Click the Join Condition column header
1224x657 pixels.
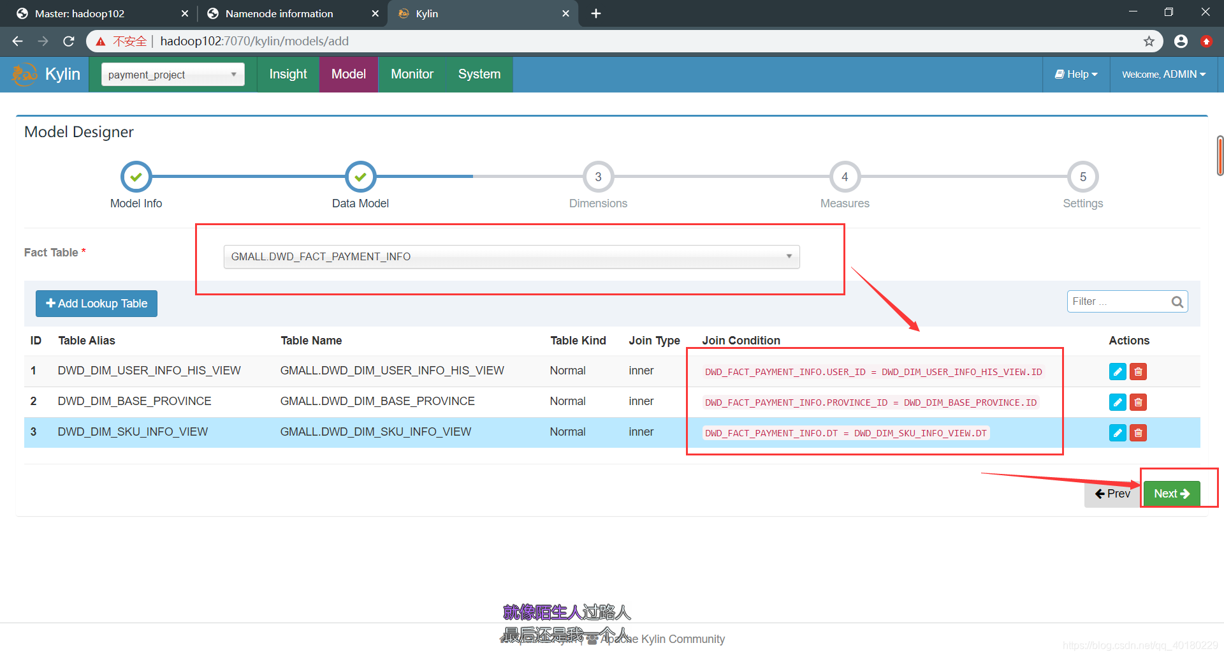(741, 341)
